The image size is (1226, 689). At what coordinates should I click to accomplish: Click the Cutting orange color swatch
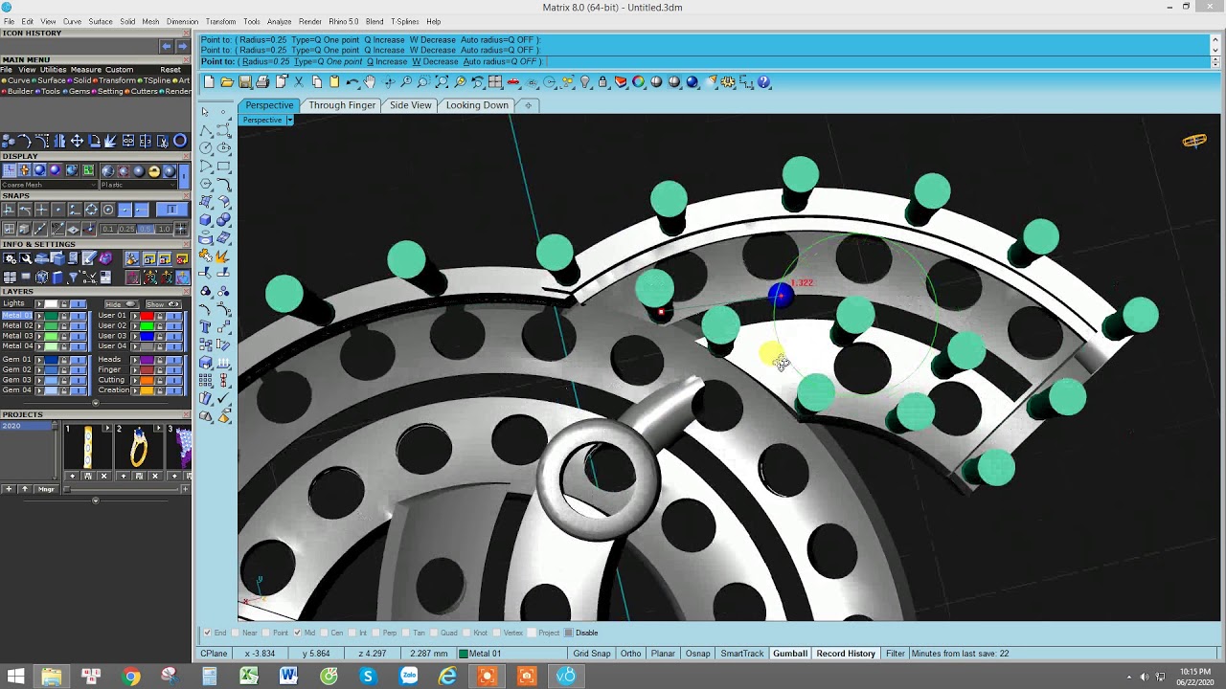(147, 380)
